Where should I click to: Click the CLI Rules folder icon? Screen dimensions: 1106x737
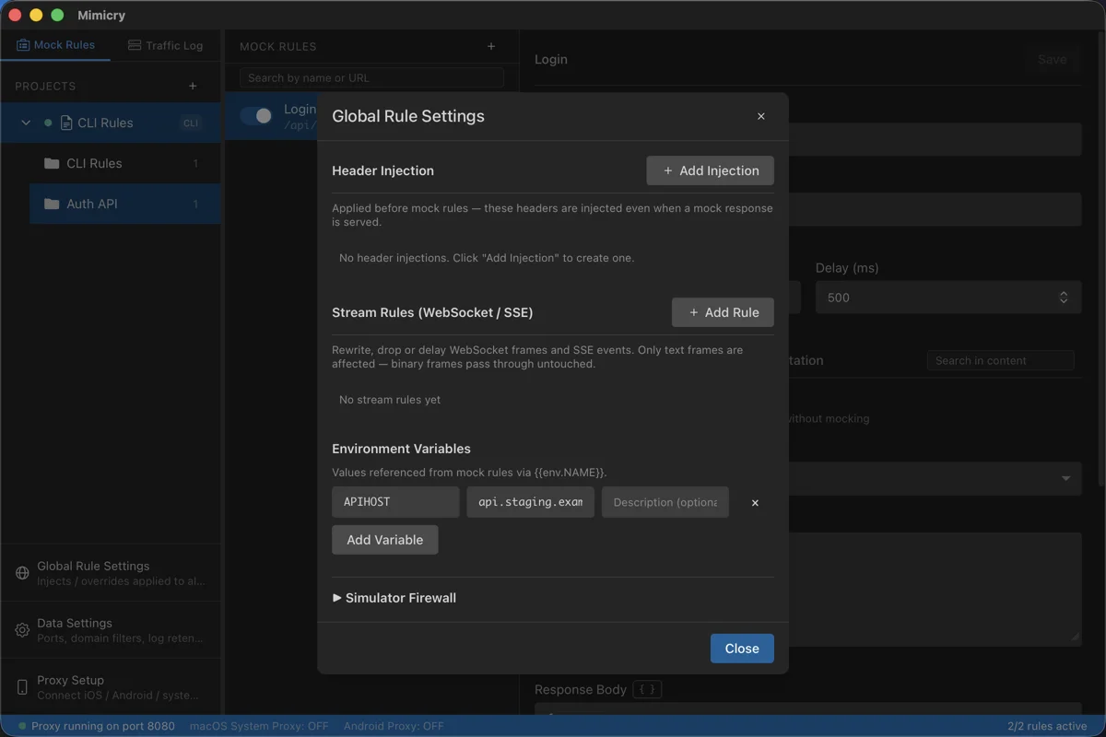52,163
